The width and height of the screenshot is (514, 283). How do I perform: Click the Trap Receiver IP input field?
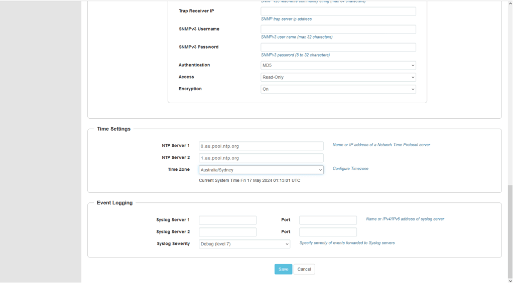coord(338,11)
